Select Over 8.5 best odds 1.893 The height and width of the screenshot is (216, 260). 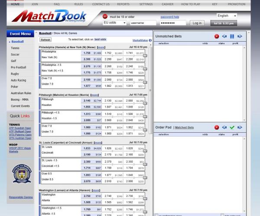click(91, 175)
